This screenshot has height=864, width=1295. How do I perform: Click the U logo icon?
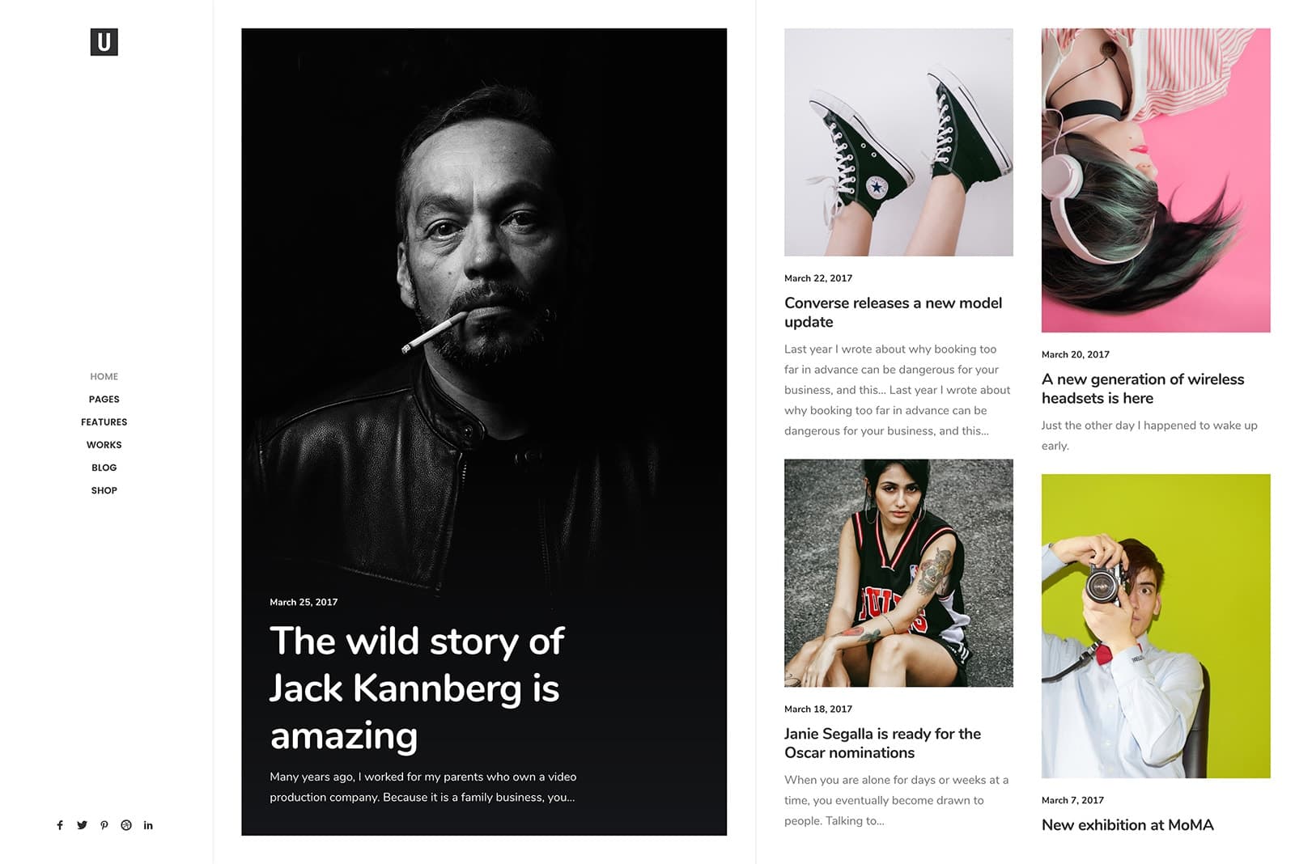pos(104,42)
